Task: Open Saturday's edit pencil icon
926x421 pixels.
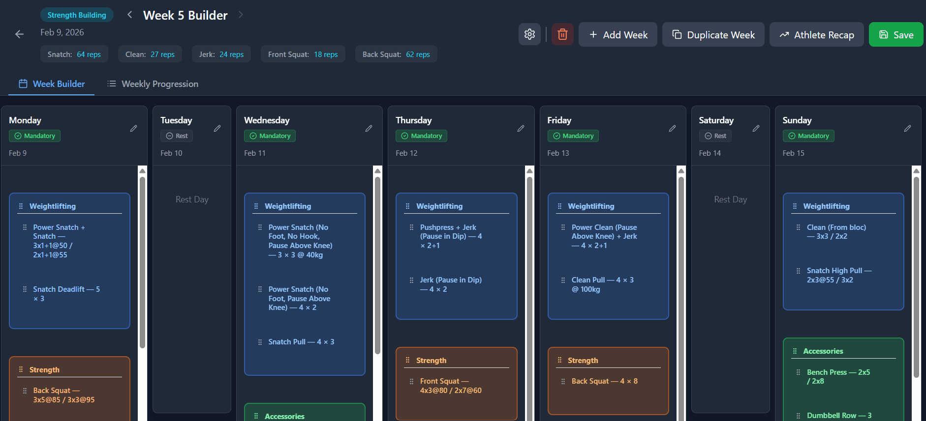Action: coord(756,128)
